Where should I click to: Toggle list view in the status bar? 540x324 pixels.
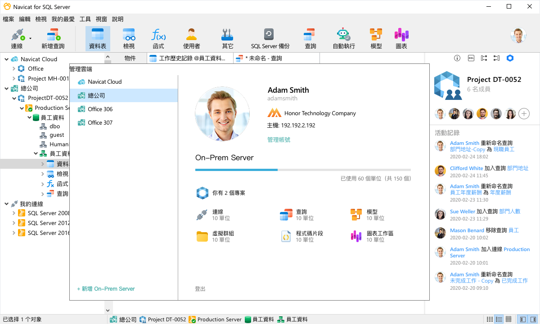pyautogui.click(x=499, y=319)
